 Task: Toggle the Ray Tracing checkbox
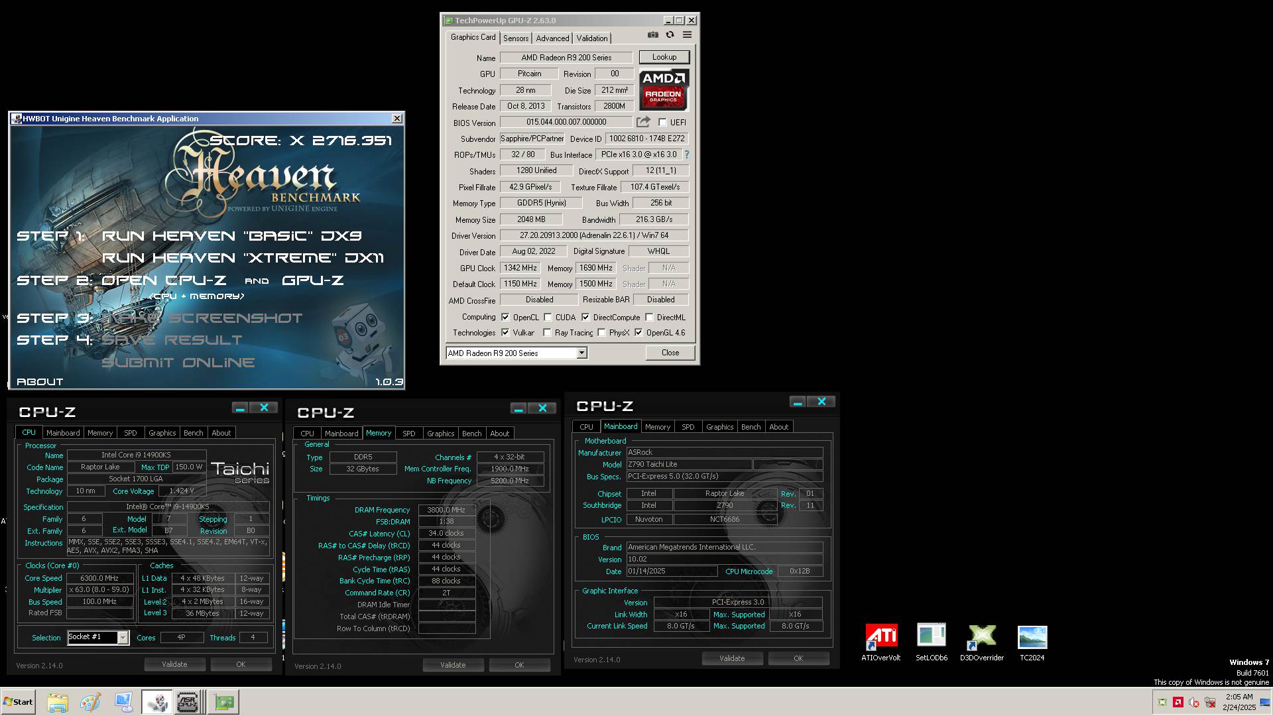547,333
